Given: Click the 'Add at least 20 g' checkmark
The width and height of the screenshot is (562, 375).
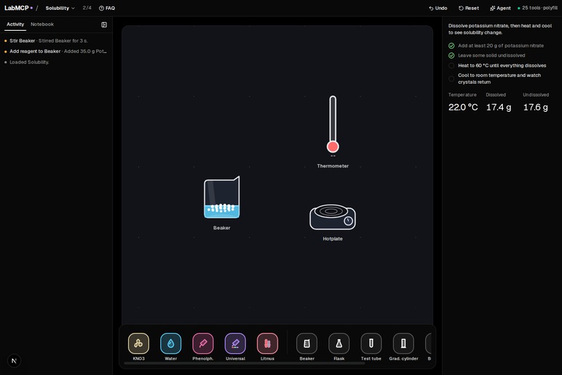Looking at the screenshot, I should [451, 45].
